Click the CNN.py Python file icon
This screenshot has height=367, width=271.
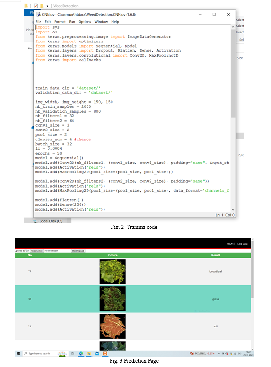pos(39,14)
